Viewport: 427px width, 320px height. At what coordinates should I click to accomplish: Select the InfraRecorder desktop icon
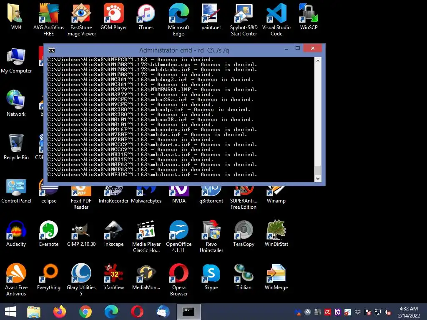click(113, 195)
